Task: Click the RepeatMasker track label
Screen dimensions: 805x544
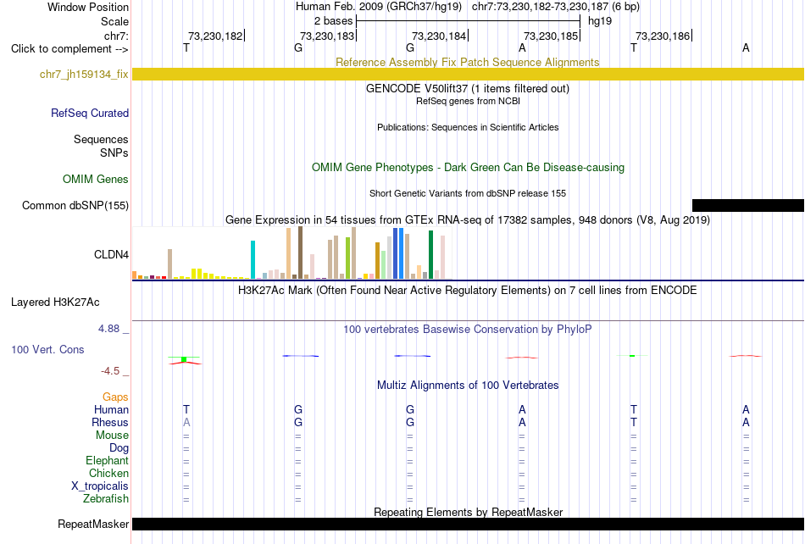Action: pyautogui.click(x=93, y=524)
